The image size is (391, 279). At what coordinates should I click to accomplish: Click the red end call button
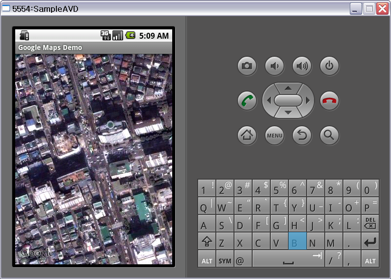click(329, 101)
